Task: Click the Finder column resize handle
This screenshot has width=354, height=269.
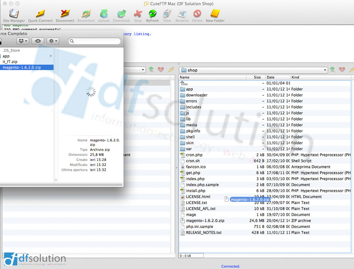Action: pos(56,180)
